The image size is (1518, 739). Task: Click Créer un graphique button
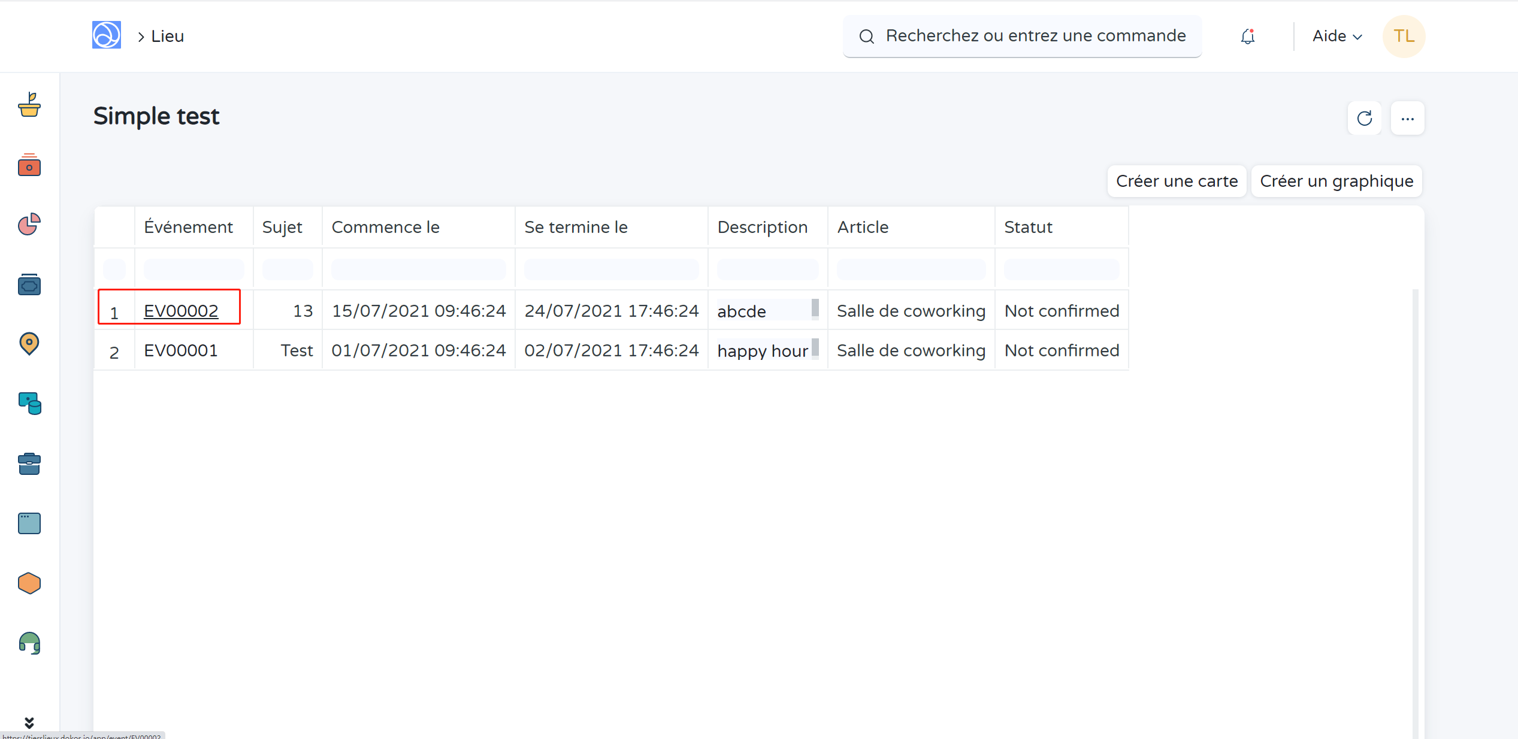tap(1336, 181)
